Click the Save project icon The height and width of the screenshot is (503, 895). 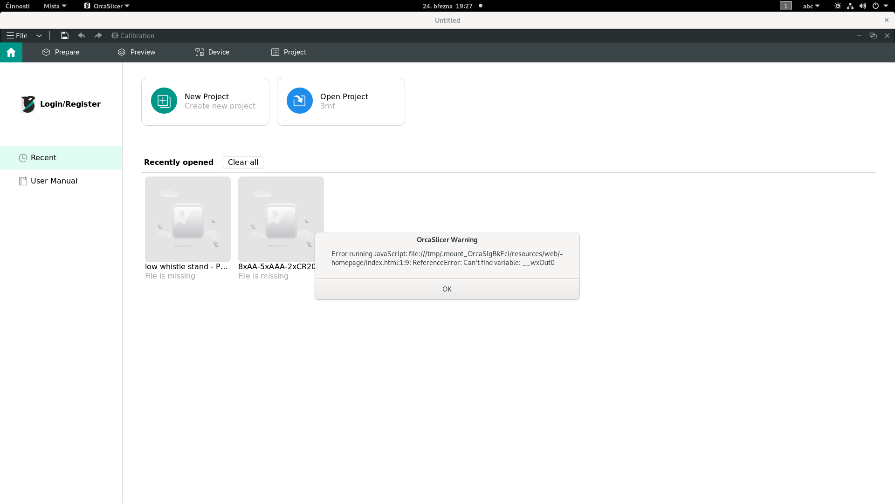click(65, 35)
